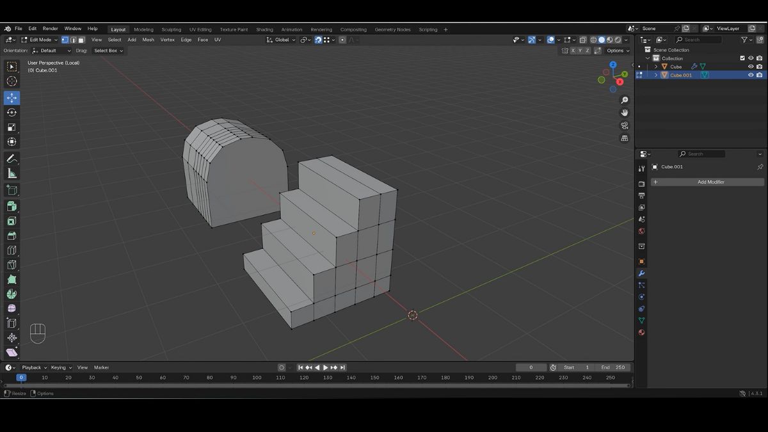Switch perspective/orthographic with grid icon
Image resolution: width=768 pixels, height=432 pixels.
point(625,138)
